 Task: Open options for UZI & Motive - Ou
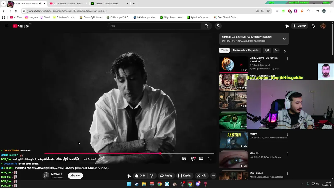[288, 59]
